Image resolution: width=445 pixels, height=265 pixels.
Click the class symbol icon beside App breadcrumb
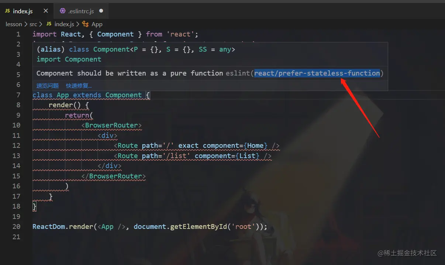[x=85, y=24]
